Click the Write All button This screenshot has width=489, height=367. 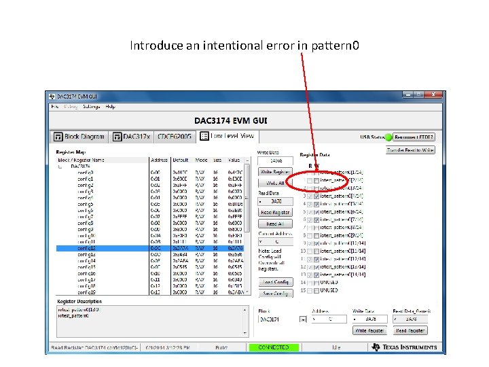point(275,183)
